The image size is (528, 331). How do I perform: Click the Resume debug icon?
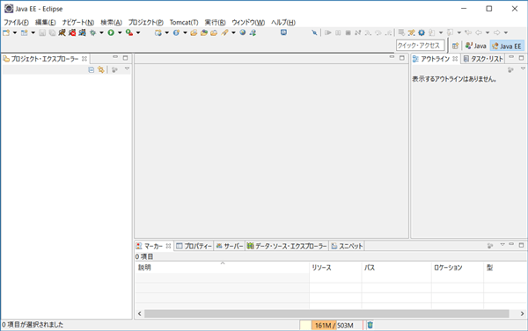click(x=328, y=32)
